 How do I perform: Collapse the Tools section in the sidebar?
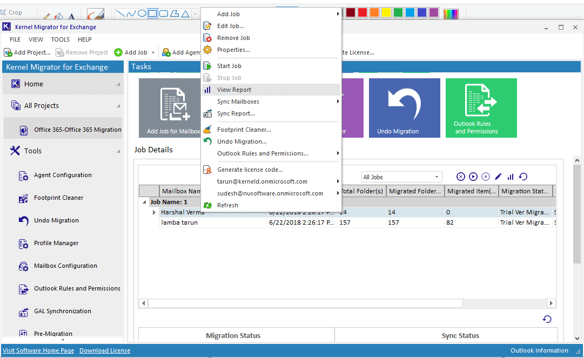click(x=118, y=151)
